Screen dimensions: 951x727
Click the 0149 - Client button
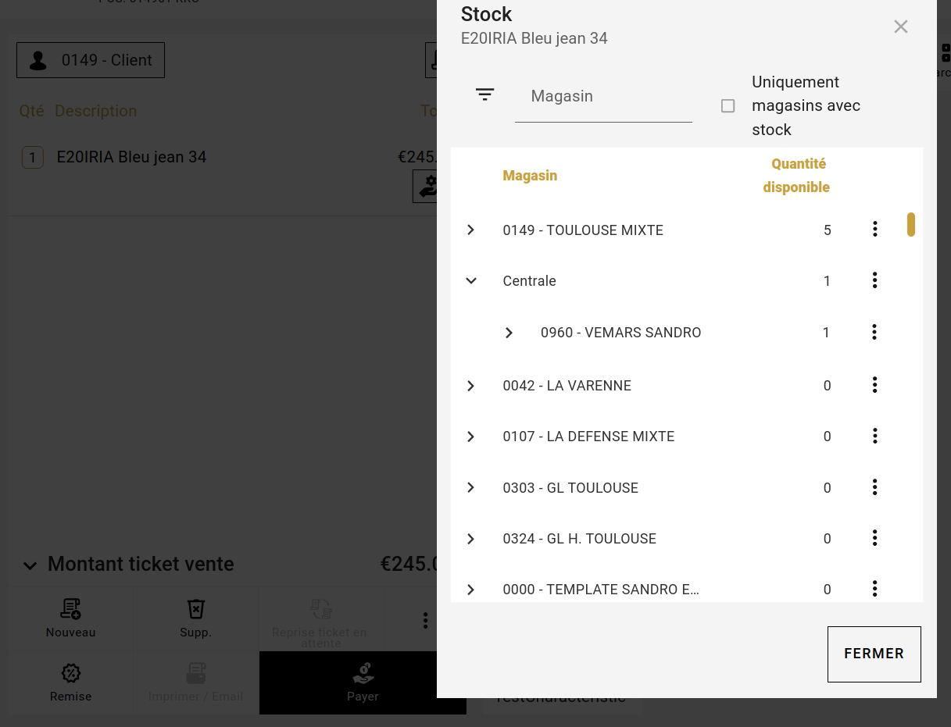pyautogui.click(x=91, y=60)
